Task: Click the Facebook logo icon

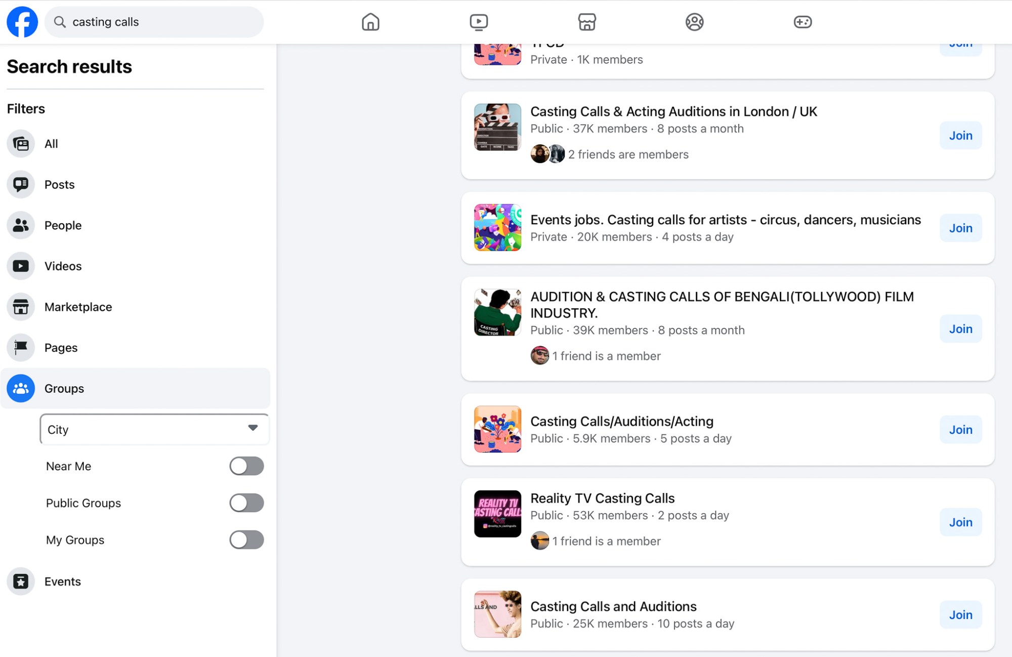Action: pos(22,22)
